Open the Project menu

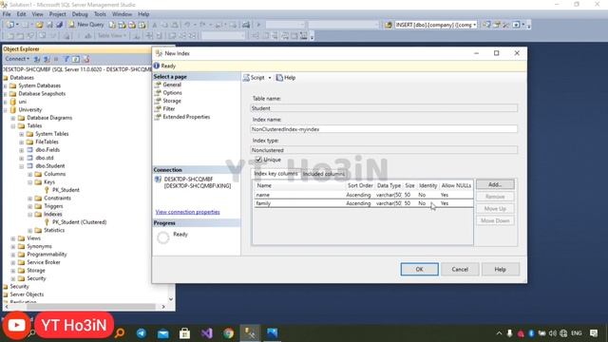[57, 14]
